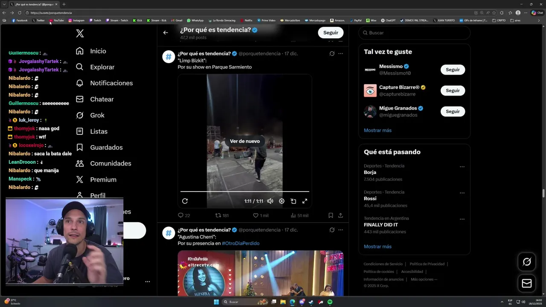546x307 pixels.
Task: Open the Agustina Cherri post image
Action: tap(261, 273)
